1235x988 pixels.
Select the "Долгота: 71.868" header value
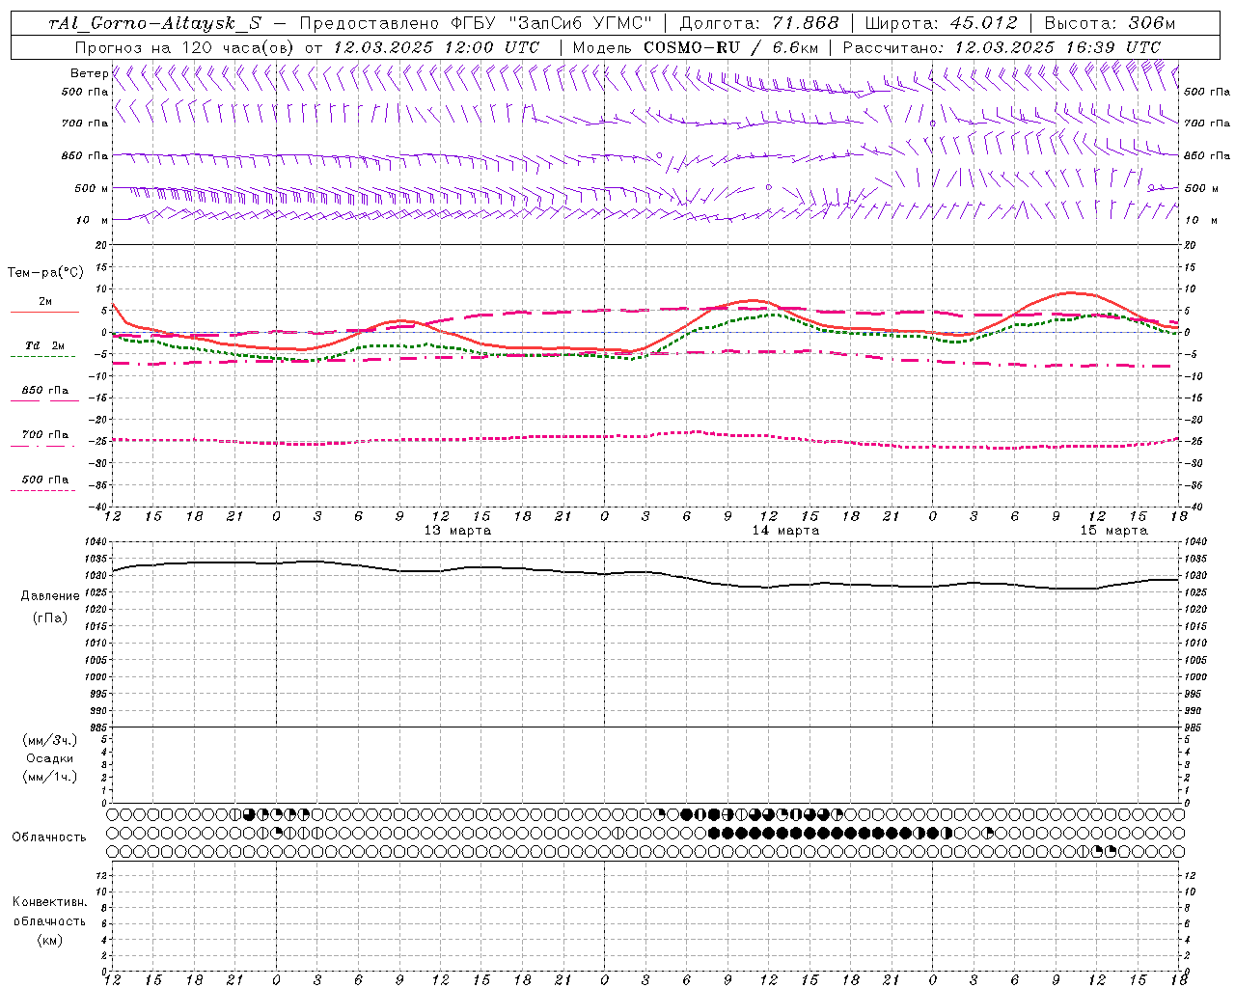pos(760,23)
